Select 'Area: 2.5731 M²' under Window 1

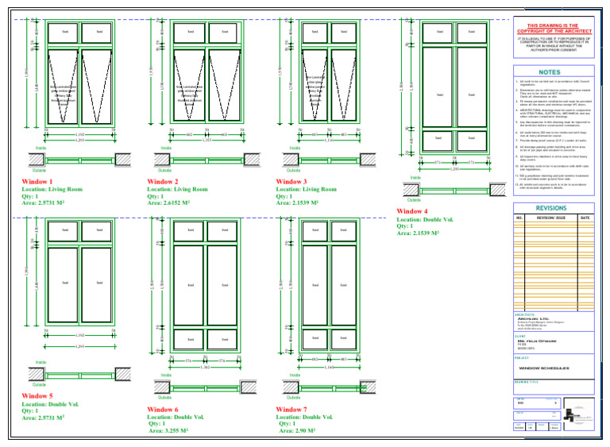(43, 202)
